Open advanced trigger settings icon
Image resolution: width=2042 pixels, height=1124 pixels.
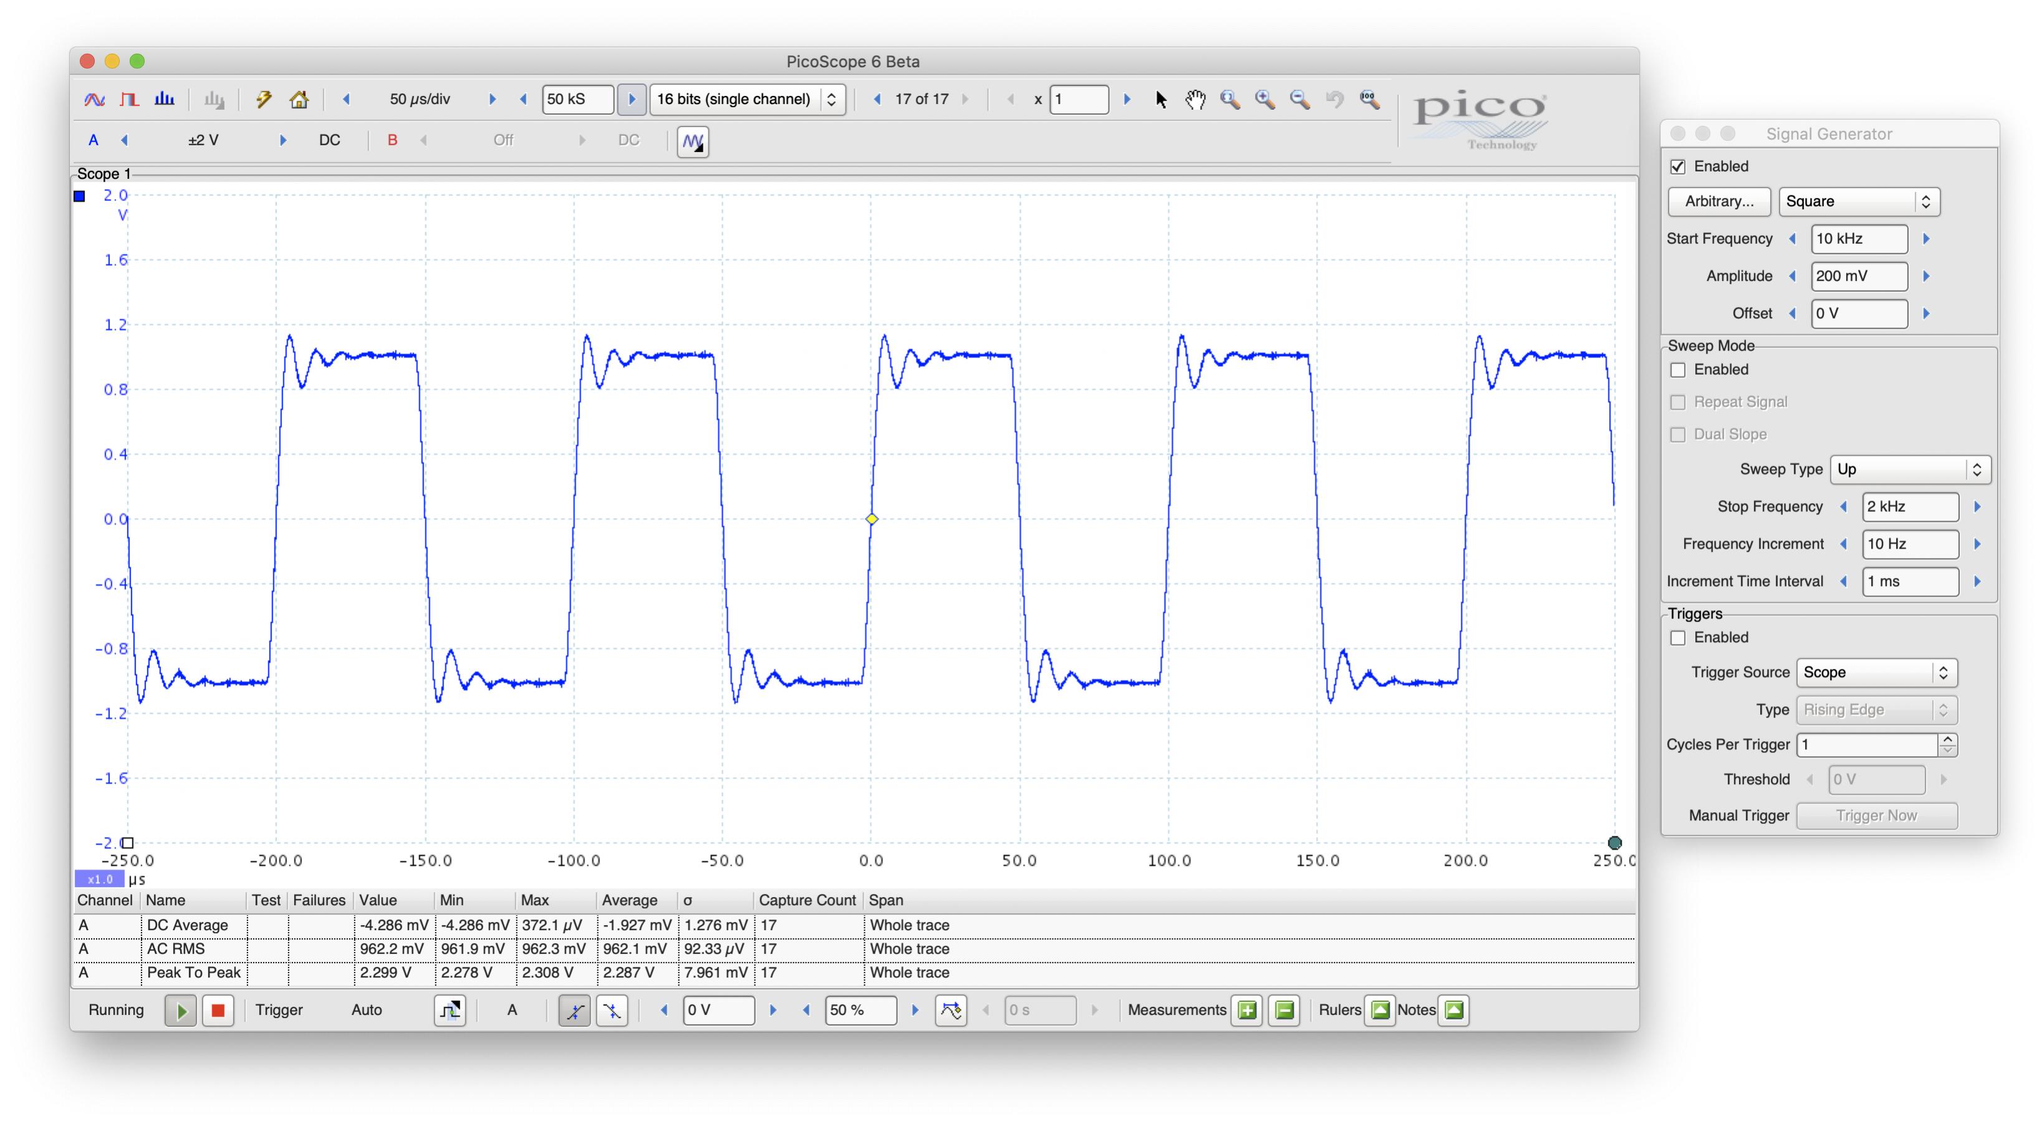click(x=450, y=1011)
